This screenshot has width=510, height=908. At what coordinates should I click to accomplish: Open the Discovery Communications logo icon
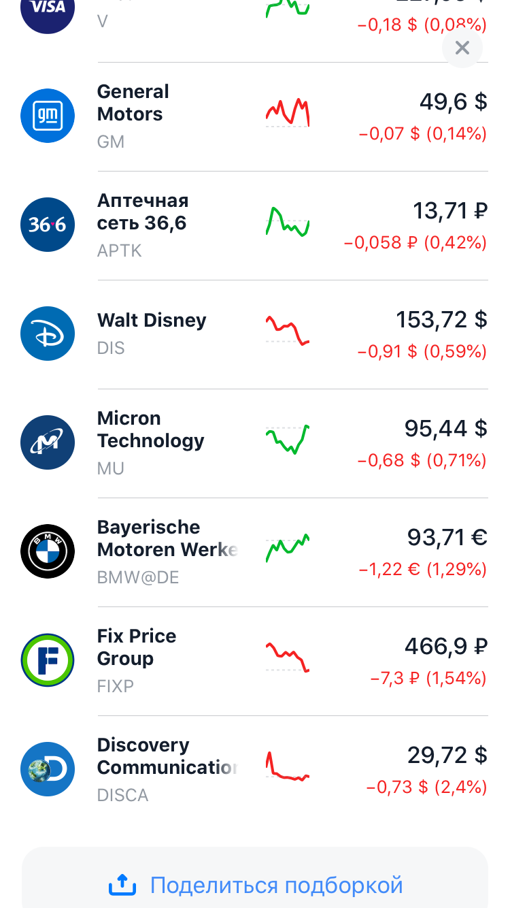click(x=48, y=769)
